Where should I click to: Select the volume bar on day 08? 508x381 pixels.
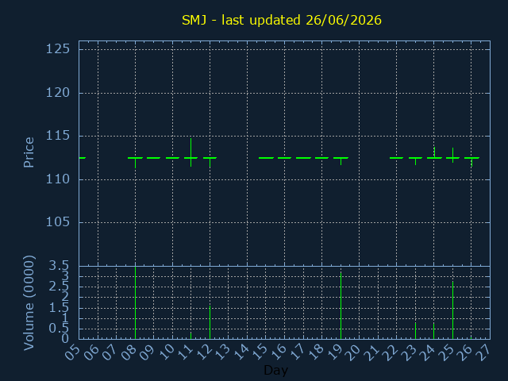pyautogui.click(x=136, y=302)
